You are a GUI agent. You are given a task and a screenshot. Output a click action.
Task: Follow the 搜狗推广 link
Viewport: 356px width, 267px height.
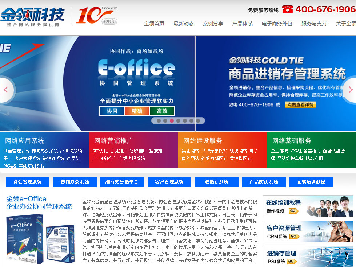pos(108,159)
